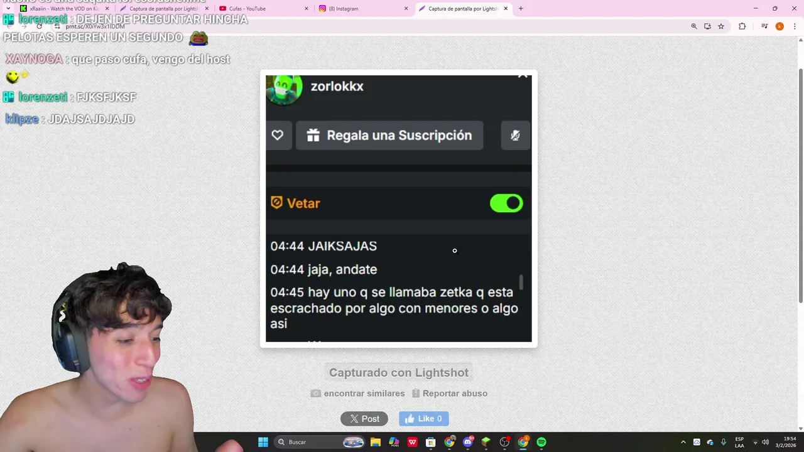Open the media controls icon in Chrome toolbar
The height and width of the screenshot is (452, 804).
(764, 26)
